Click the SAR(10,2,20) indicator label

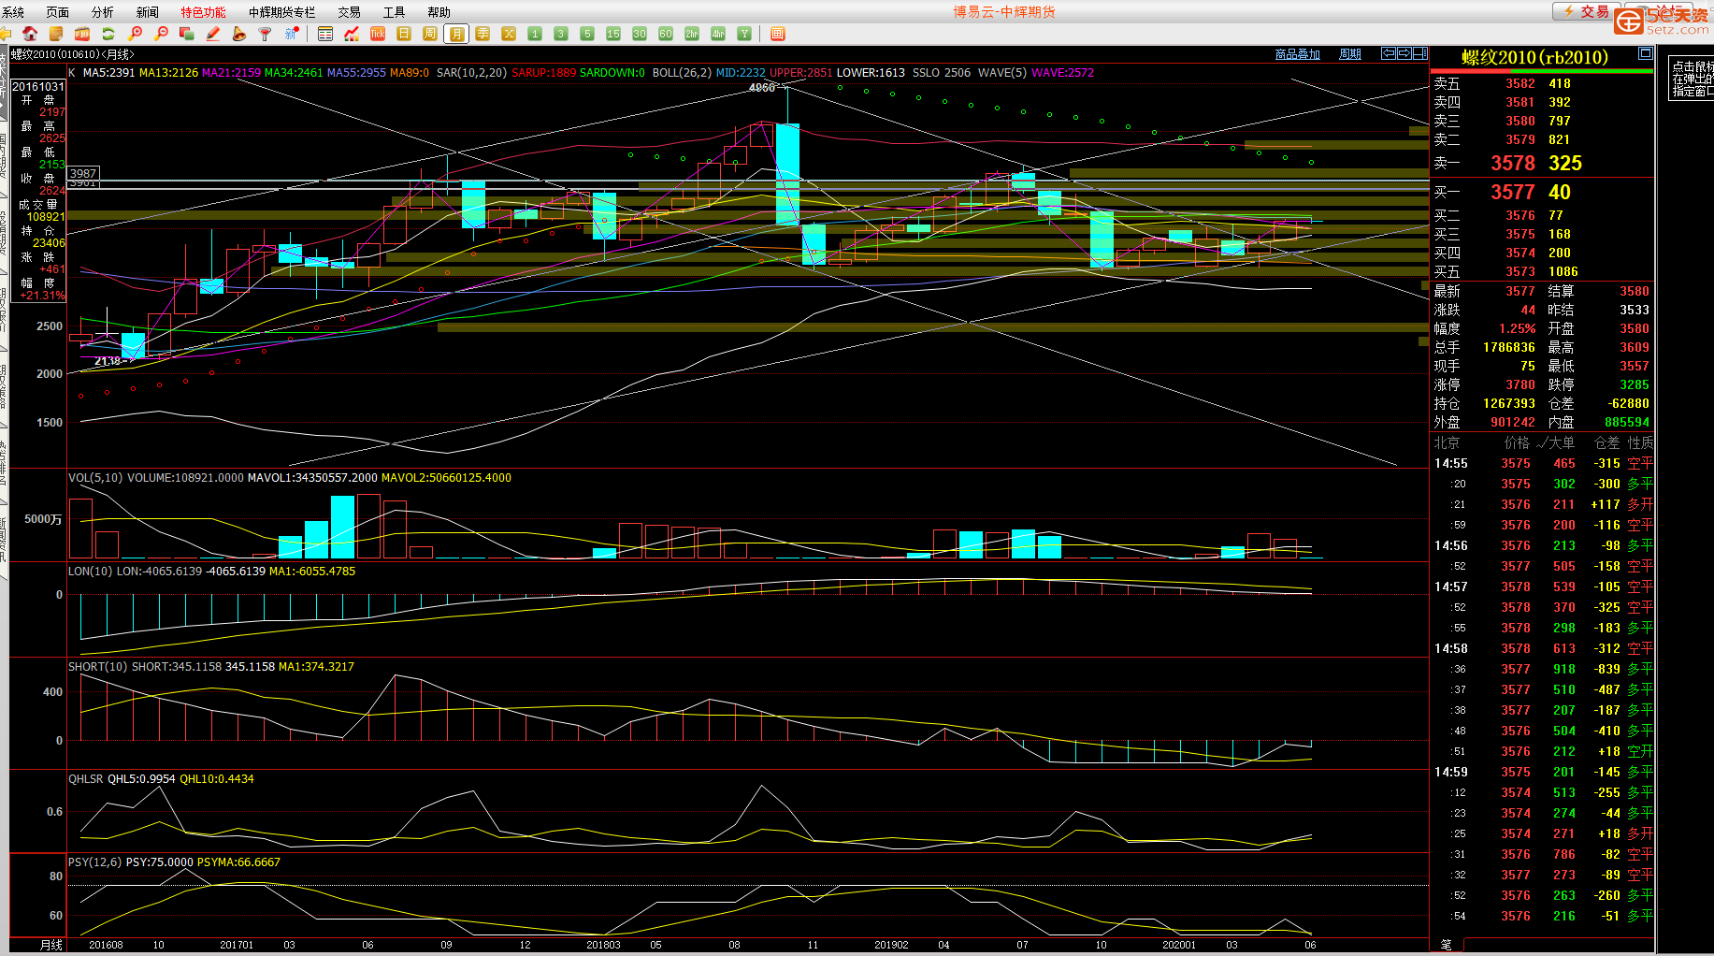(471, 72)
